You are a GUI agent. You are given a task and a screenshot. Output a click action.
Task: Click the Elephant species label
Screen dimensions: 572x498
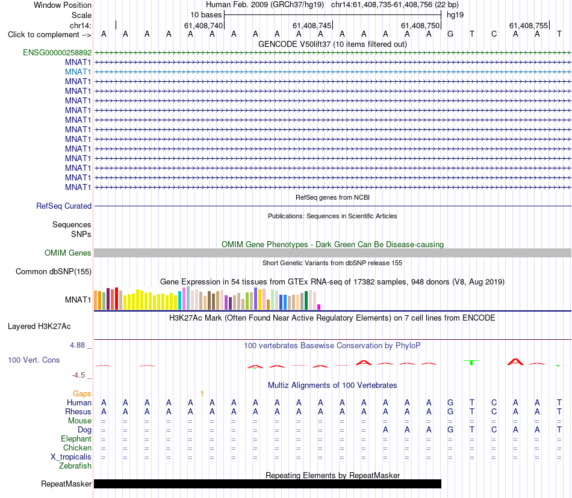76,438
